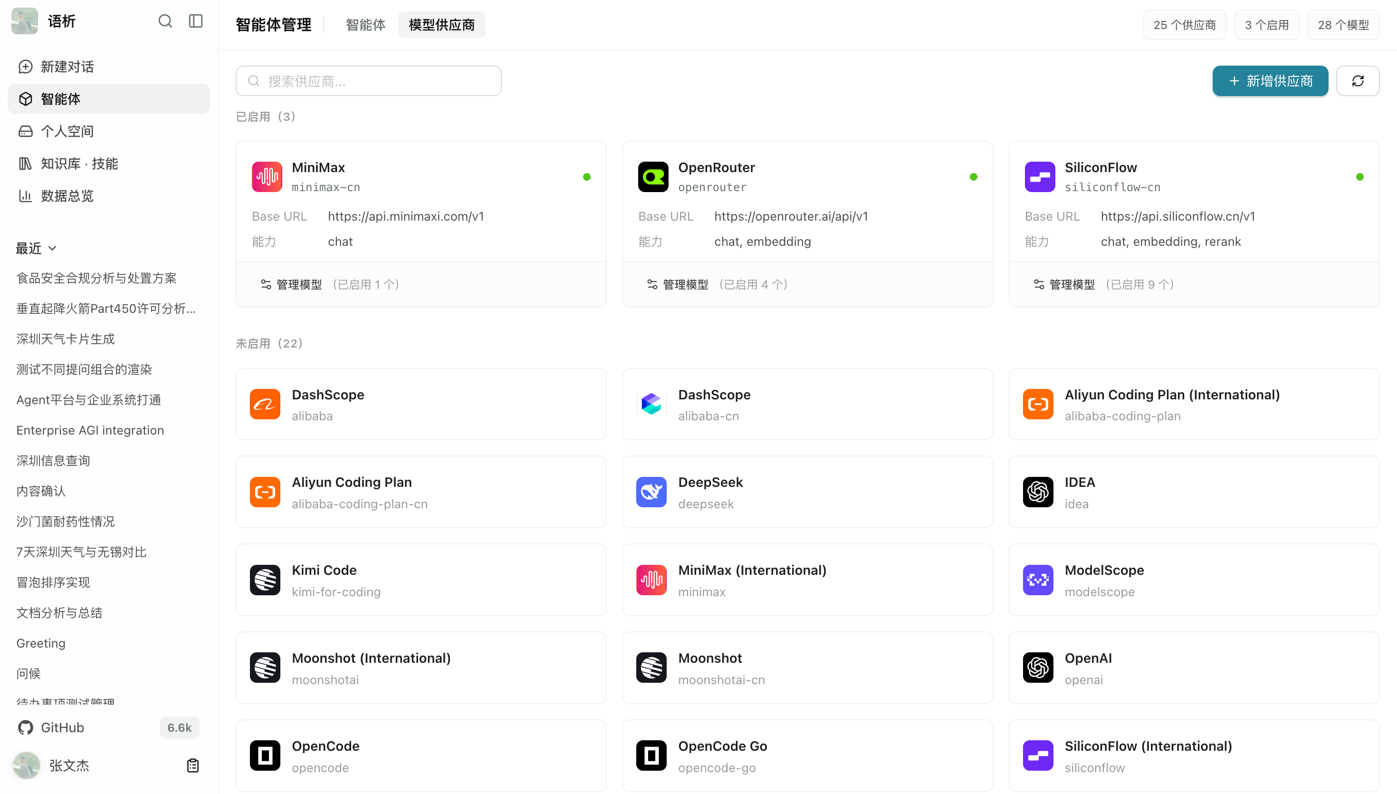Click the OpenCode provider icon
This screenshot has height=794, width=1397.
pos(265,755)
